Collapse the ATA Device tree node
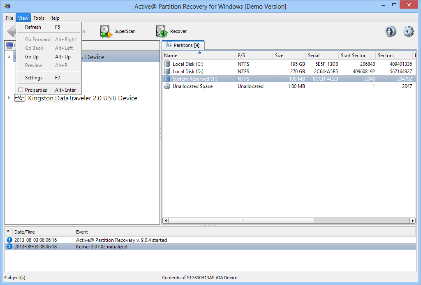 (x=9, y=57)
